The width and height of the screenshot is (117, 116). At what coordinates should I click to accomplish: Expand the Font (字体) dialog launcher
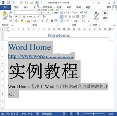point(57,25)
